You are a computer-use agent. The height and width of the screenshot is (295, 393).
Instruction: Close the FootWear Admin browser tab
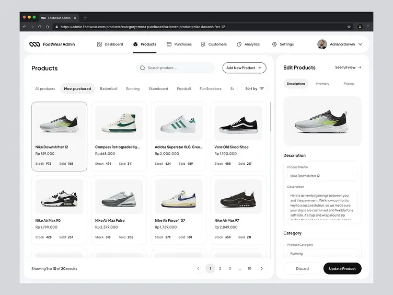[x=75, y=18]
